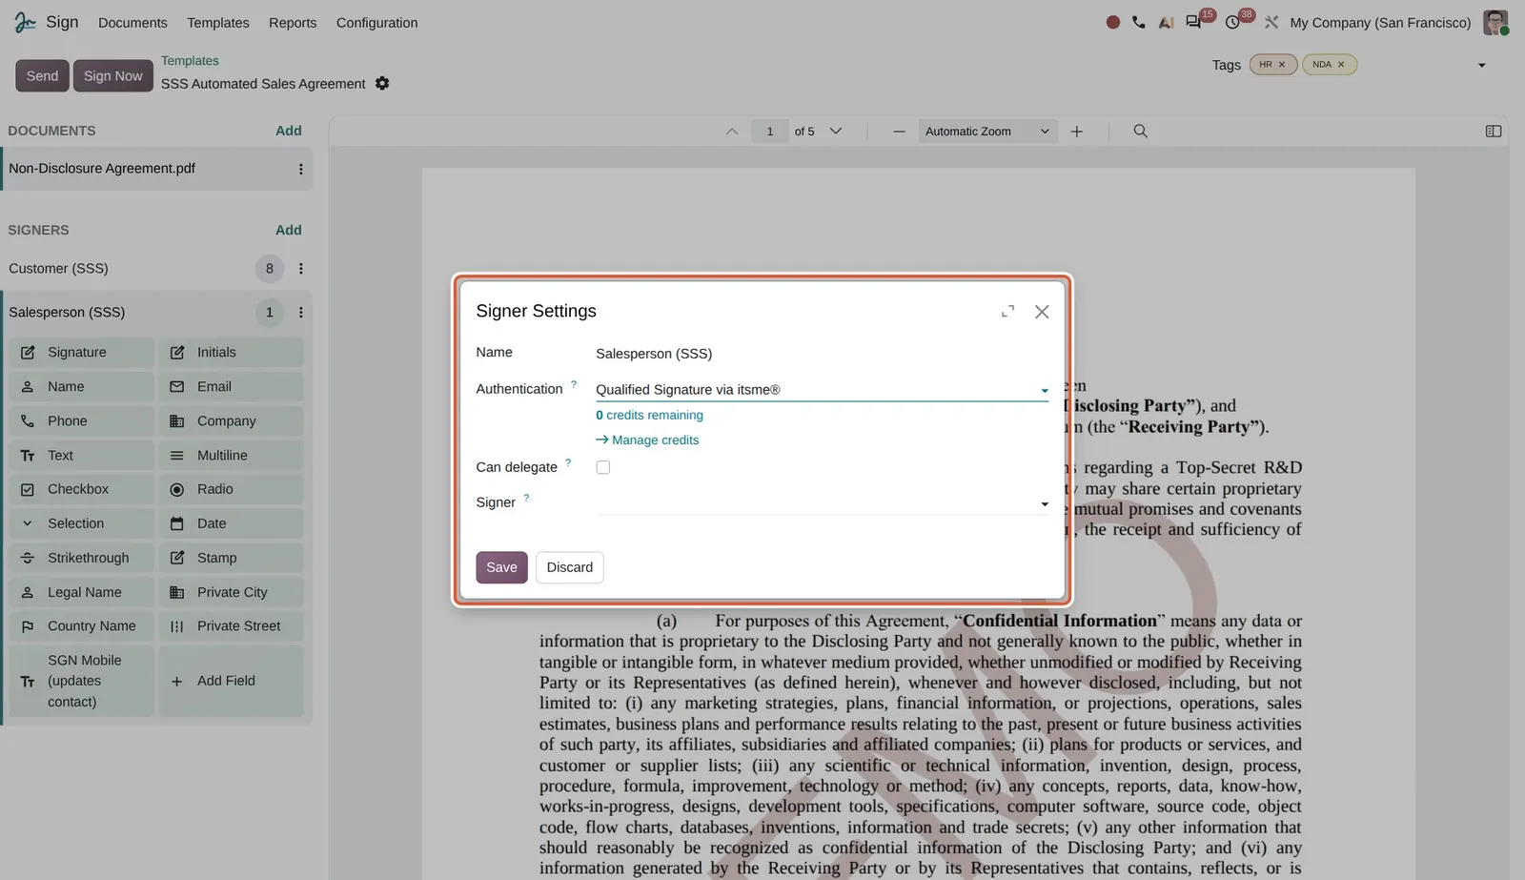
Task: Select the Phone field type
Action: click(x=81, y=421)
